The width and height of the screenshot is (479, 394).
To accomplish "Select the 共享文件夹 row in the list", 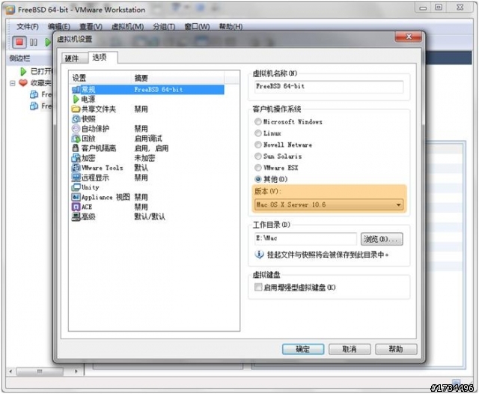I will (x=148, y=109).
